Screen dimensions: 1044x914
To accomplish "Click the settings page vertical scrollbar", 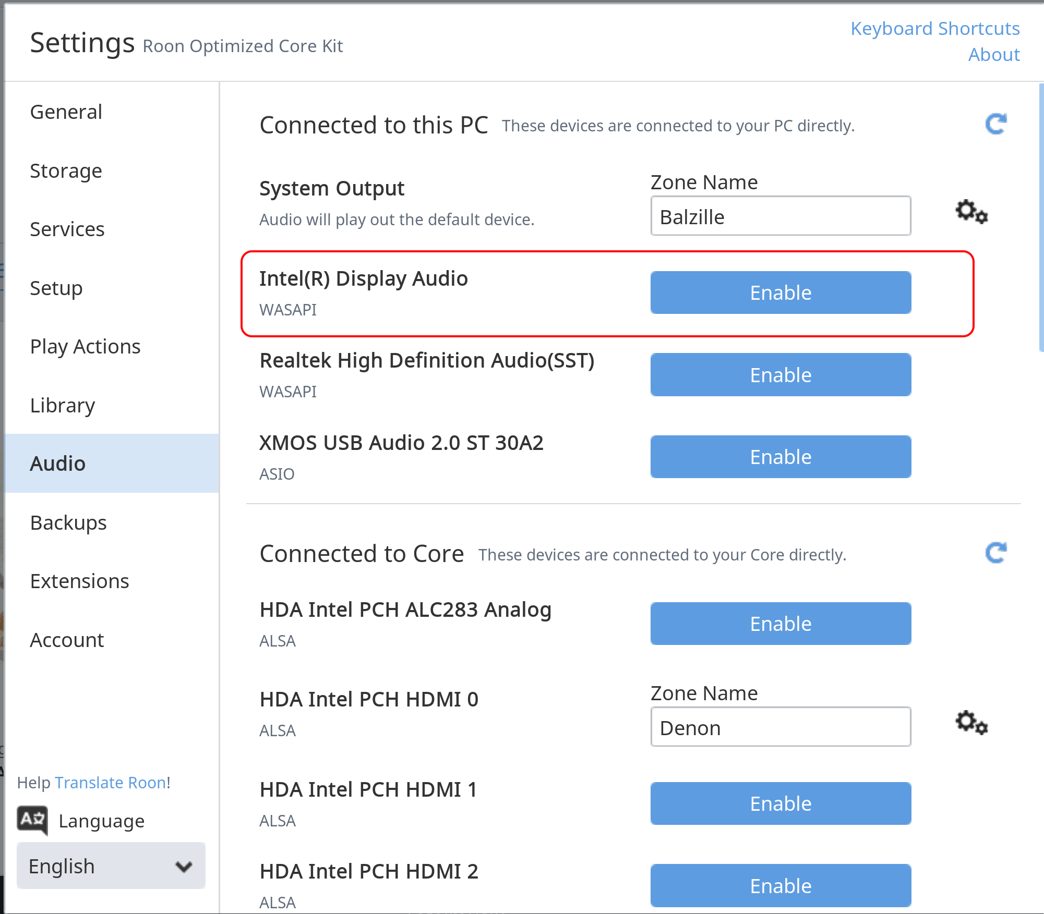I will [x=1041, y=217].
